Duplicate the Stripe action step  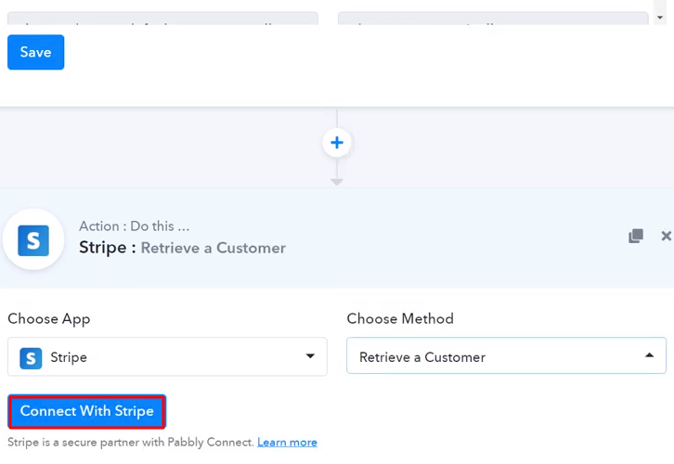pos(636,236)
